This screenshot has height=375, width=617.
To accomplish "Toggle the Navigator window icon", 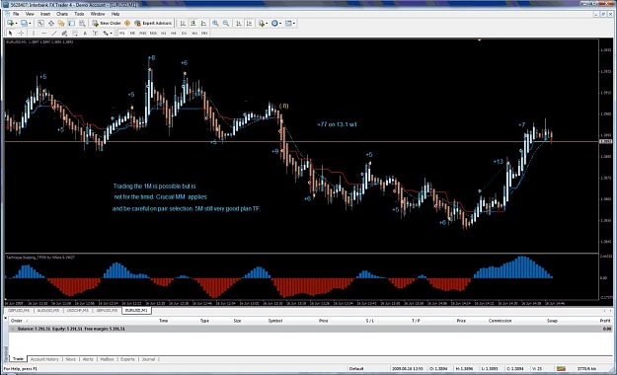I will pos(61,24).
